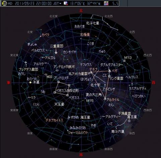
Task: Click the ヘルクレス constellation label
Action: [132, 77]
